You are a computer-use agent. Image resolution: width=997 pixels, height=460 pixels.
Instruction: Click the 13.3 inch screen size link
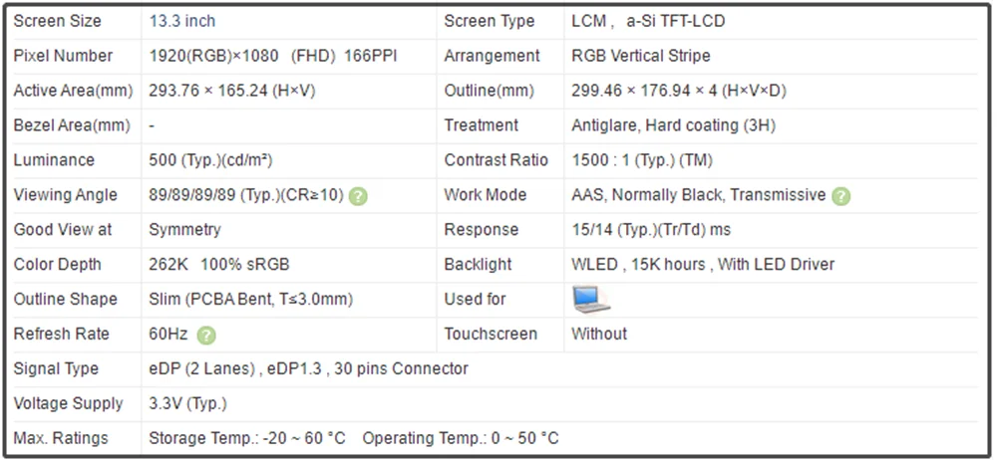pyautogui.click(x=181, y=21)
